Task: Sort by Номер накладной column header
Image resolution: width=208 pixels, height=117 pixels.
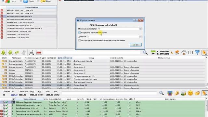Action: click(x=33, y=58)
